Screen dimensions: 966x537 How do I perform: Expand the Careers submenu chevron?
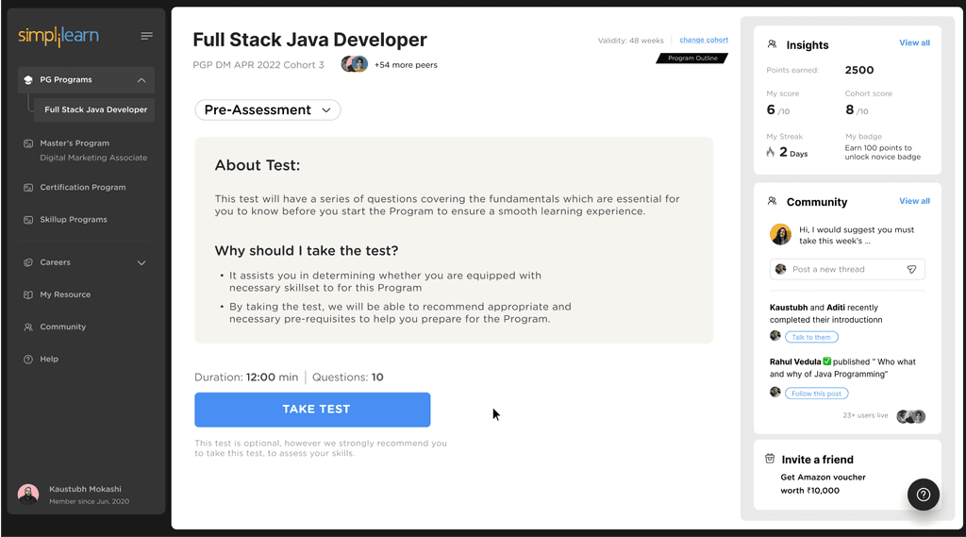142,262
